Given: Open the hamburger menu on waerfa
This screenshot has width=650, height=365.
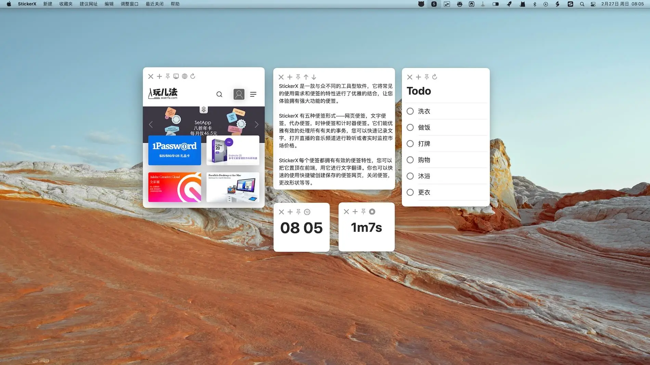Looking at the screenshot, I should 253,94.
